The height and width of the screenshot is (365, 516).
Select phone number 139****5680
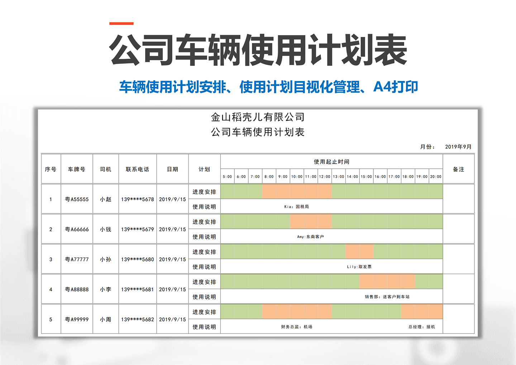(x=138, y=259)
